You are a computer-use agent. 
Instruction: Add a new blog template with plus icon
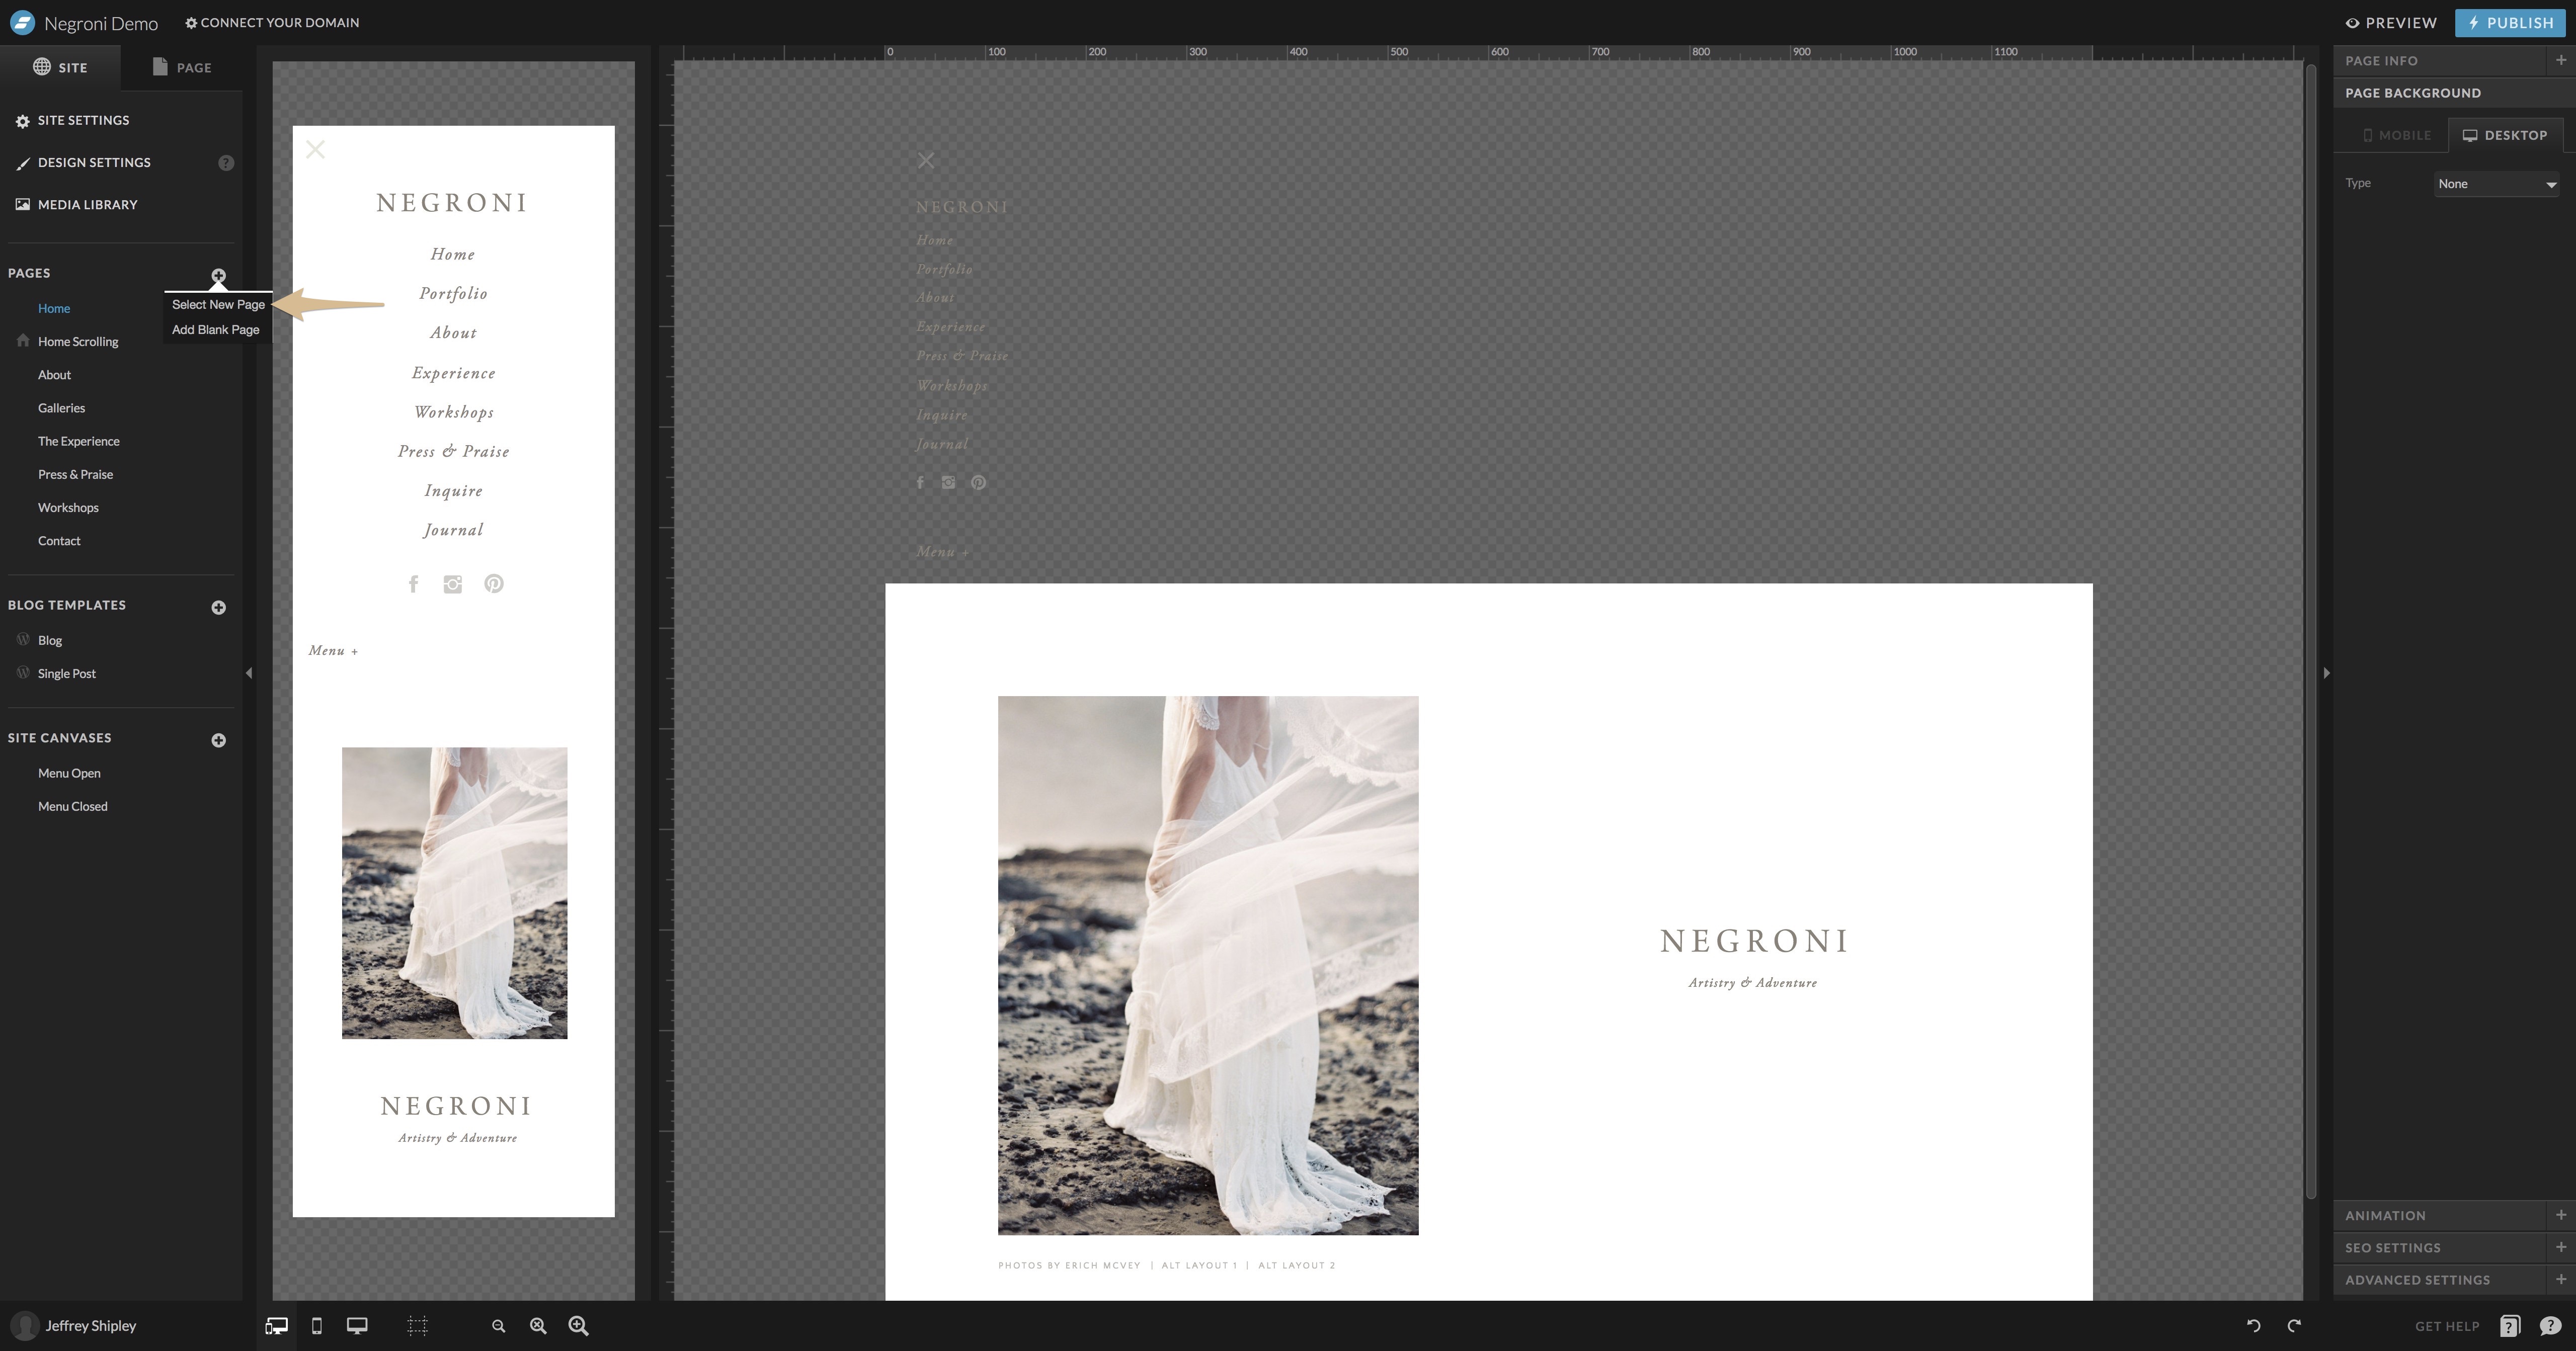tap(218, 607)
